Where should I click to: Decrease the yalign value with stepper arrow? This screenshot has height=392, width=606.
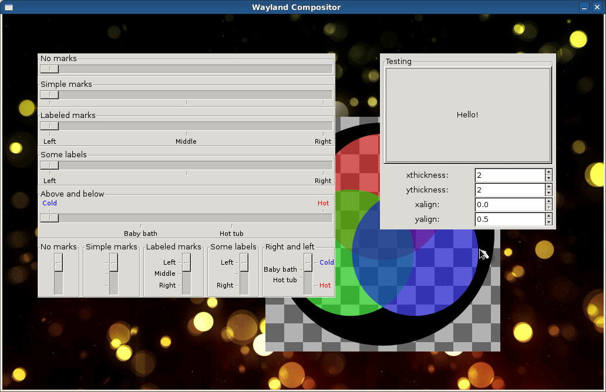(548, 222)
